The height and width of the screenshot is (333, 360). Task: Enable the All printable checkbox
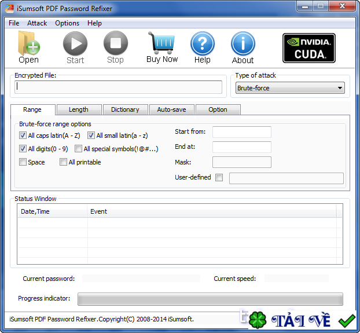[63, 162]
